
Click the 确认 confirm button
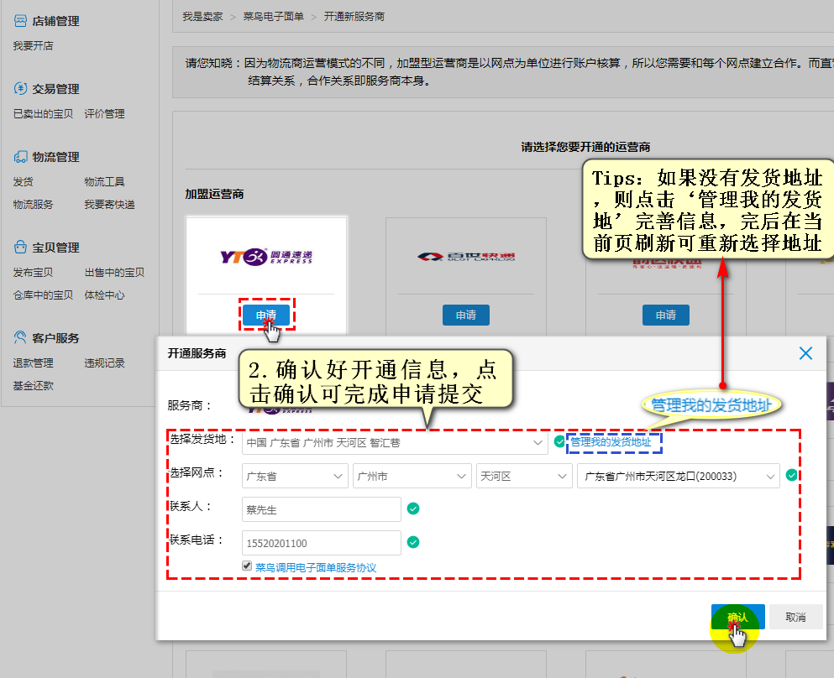point(737,617)
